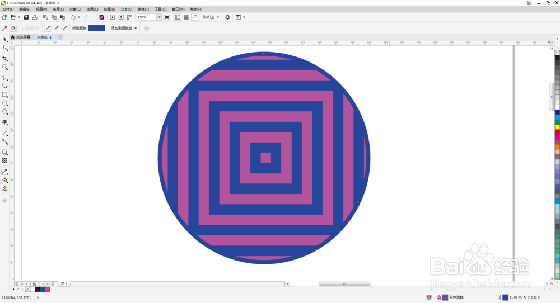The width and height of the screenshot is (560, 303).
Task: Open the 帮助(H) menu
Action: 196,10
